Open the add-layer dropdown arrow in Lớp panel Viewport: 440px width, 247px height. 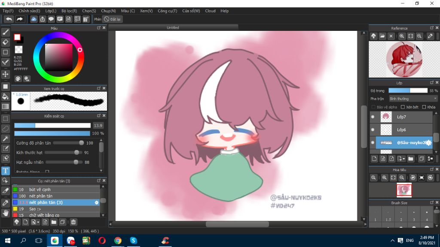click(403, 159)
